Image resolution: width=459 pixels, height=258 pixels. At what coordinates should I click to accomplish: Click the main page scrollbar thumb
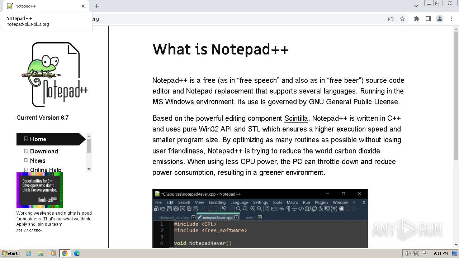pos(456,96)
